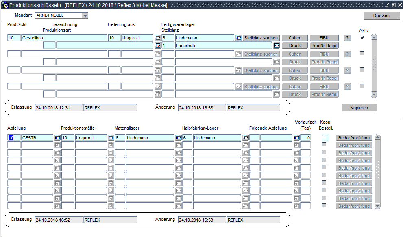403x237 pixels.
Task: Expand the Mandant ARNDT MÖBEL dropdown
Action: pos(85,16)
